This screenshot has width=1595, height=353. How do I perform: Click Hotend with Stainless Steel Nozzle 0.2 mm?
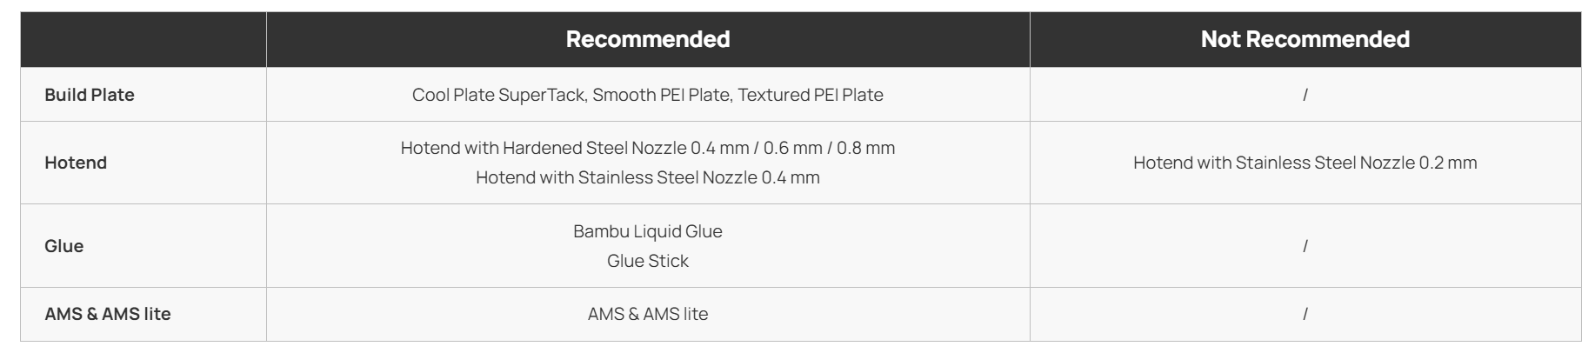coord(1305,163)
